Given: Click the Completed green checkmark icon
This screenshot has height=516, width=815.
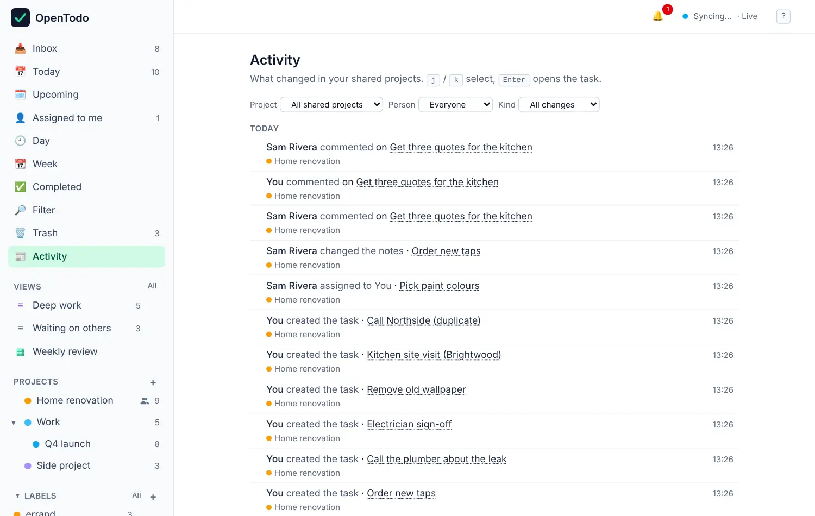Looking at the screenshot, I should point(20,187).
